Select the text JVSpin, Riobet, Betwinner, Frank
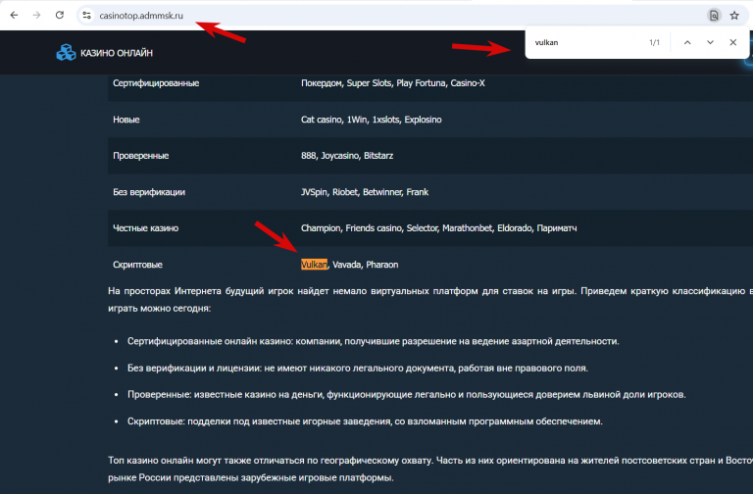This screenshot has height=494, width=753. click(x=365, y=192)
